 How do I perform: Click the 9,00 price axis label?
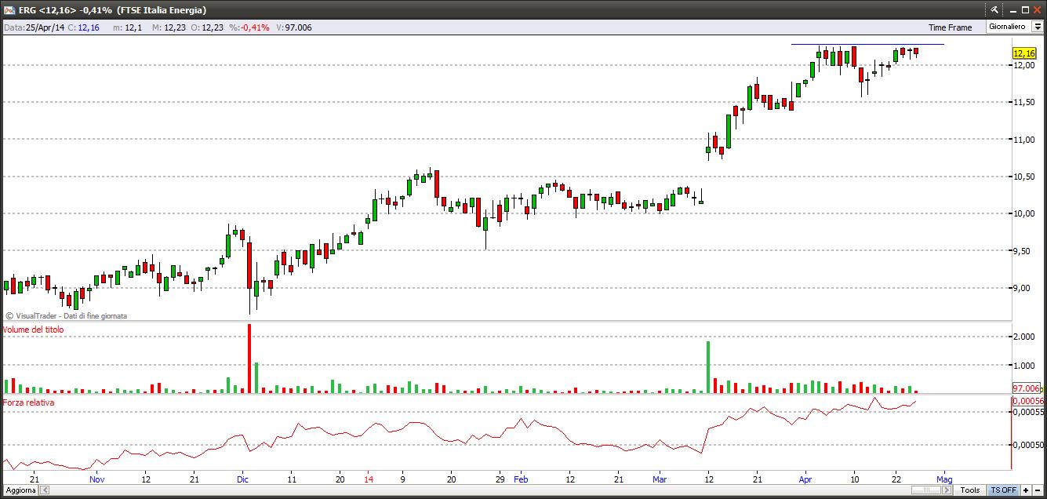[1022, 289]
